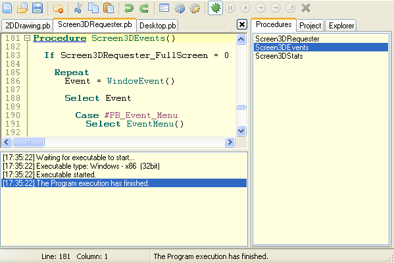The image size is (394, 263).
Task: Click WindowEvent() on line 186
Action: 141,81
